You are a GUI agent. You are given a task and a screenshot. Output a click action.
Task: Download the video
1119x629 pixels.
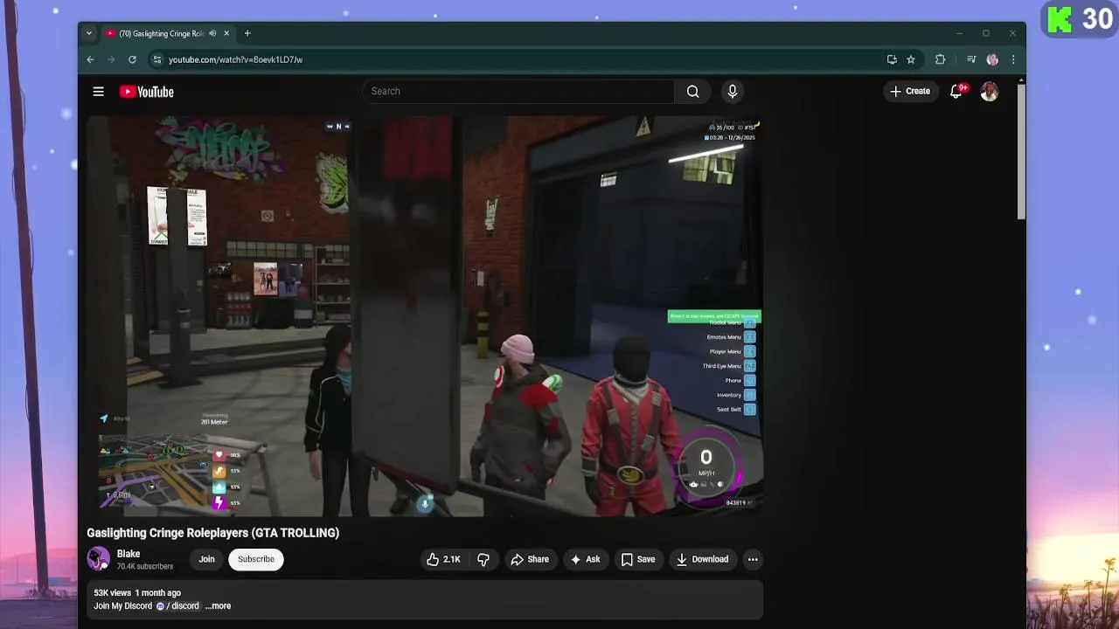pos(702,559)
